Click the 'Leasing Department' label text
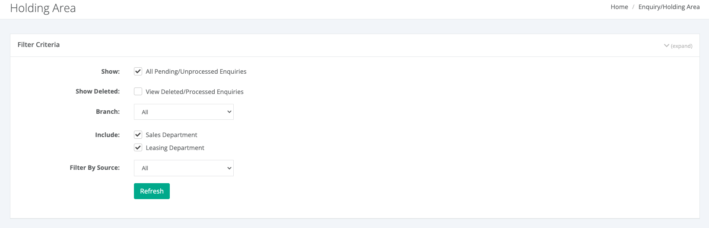 175,148
